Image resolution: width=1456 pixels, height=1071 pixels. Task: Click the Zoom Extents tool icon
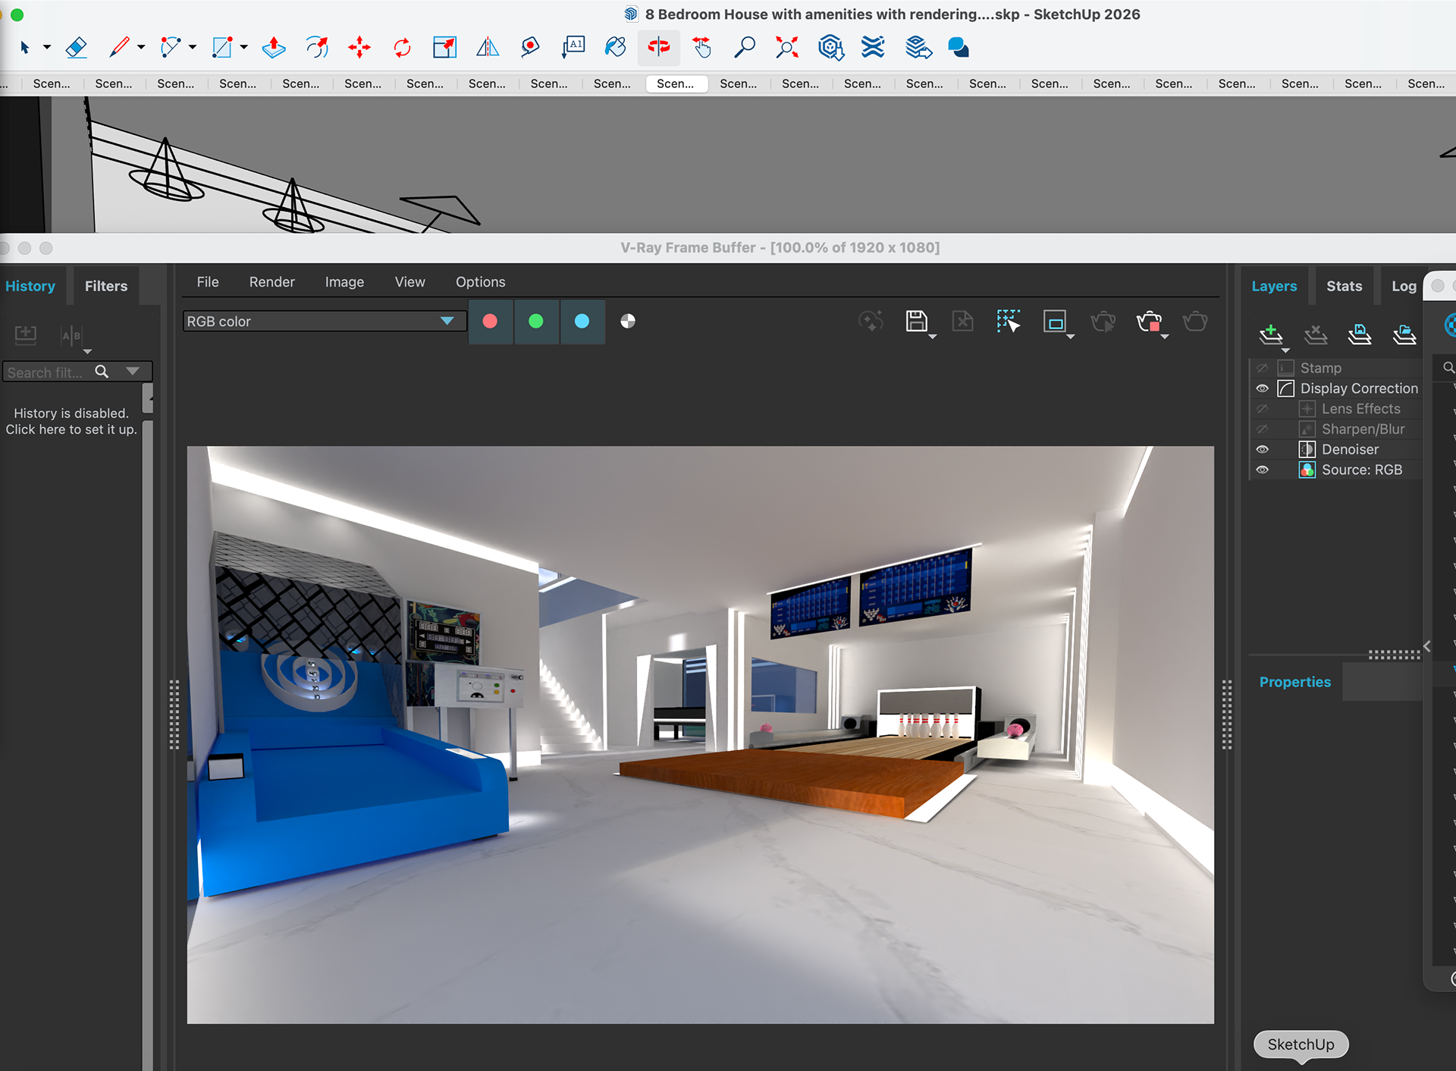[x=787, y=48]
